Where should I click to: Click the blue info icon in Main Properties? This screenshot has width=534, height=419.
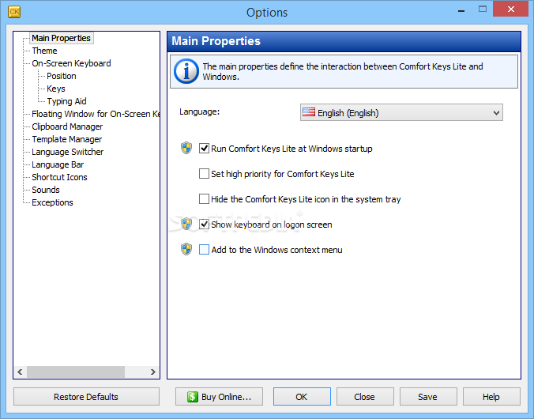186,71
